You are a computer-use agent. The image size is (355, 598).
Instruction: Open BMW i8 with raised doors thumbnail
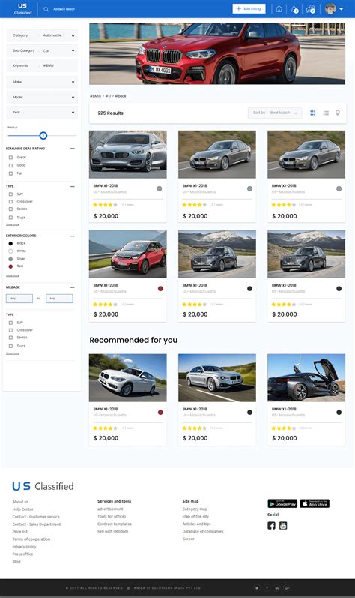pos(306,377)
